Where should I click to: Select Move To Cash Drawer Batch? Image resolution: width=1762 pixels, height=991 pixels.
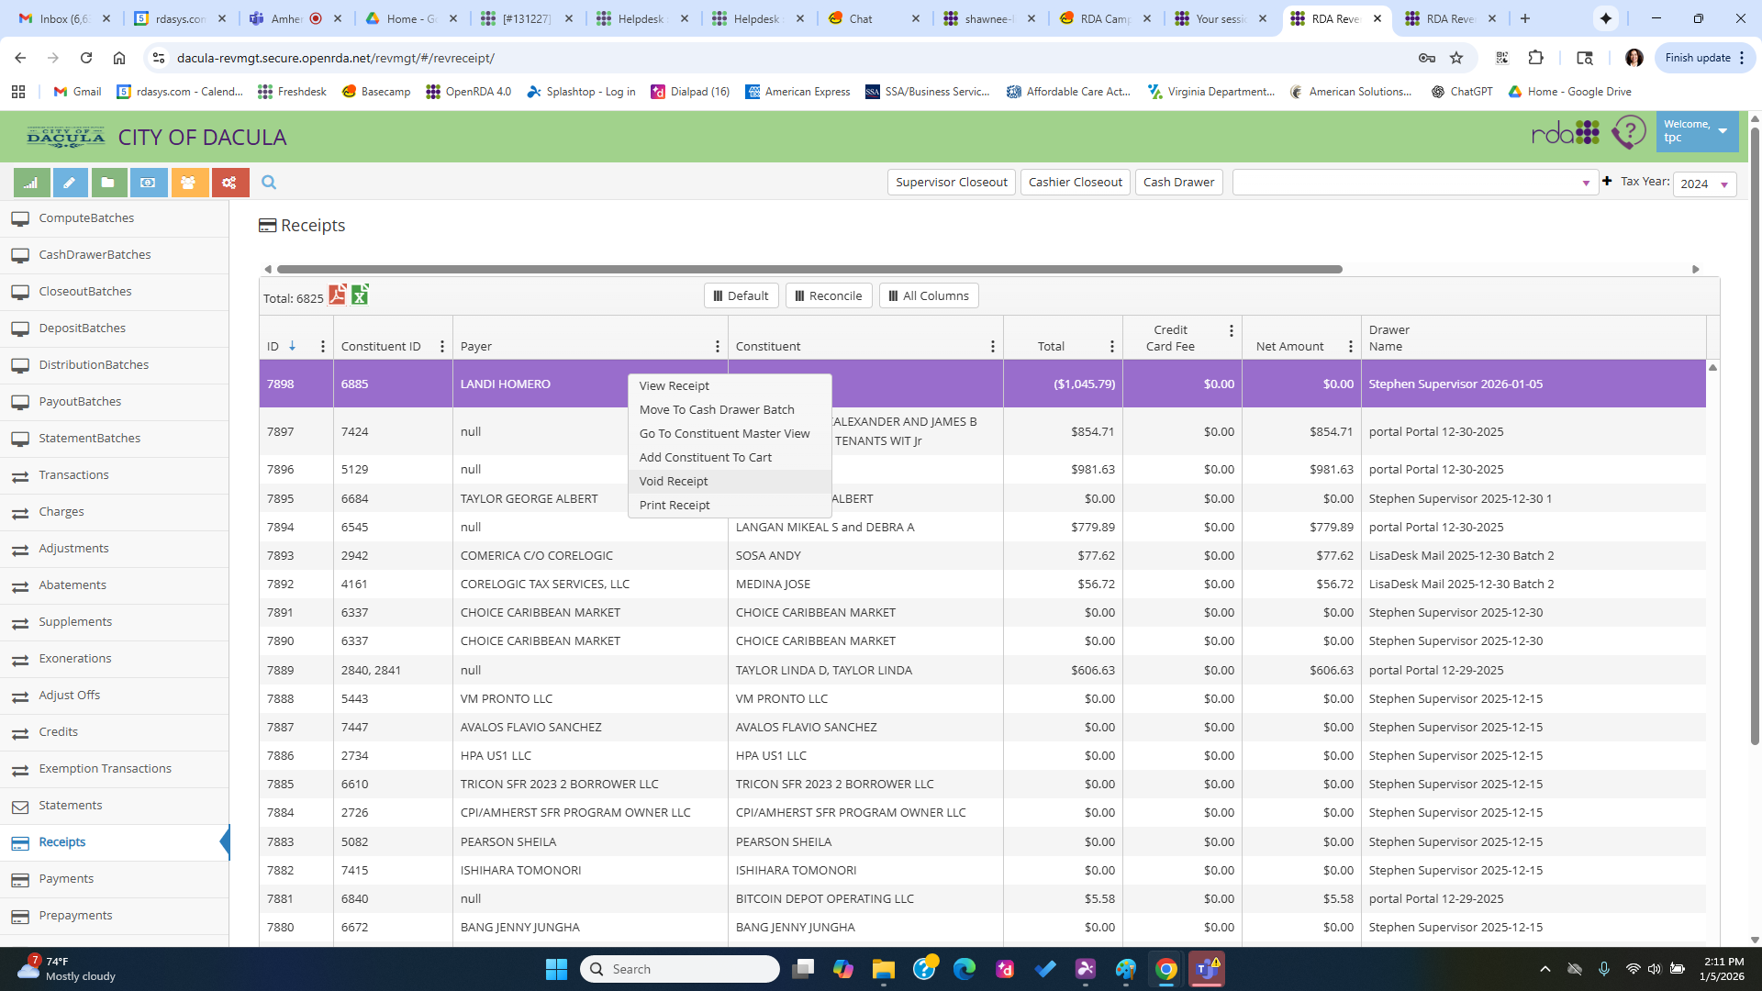(717, 410)
